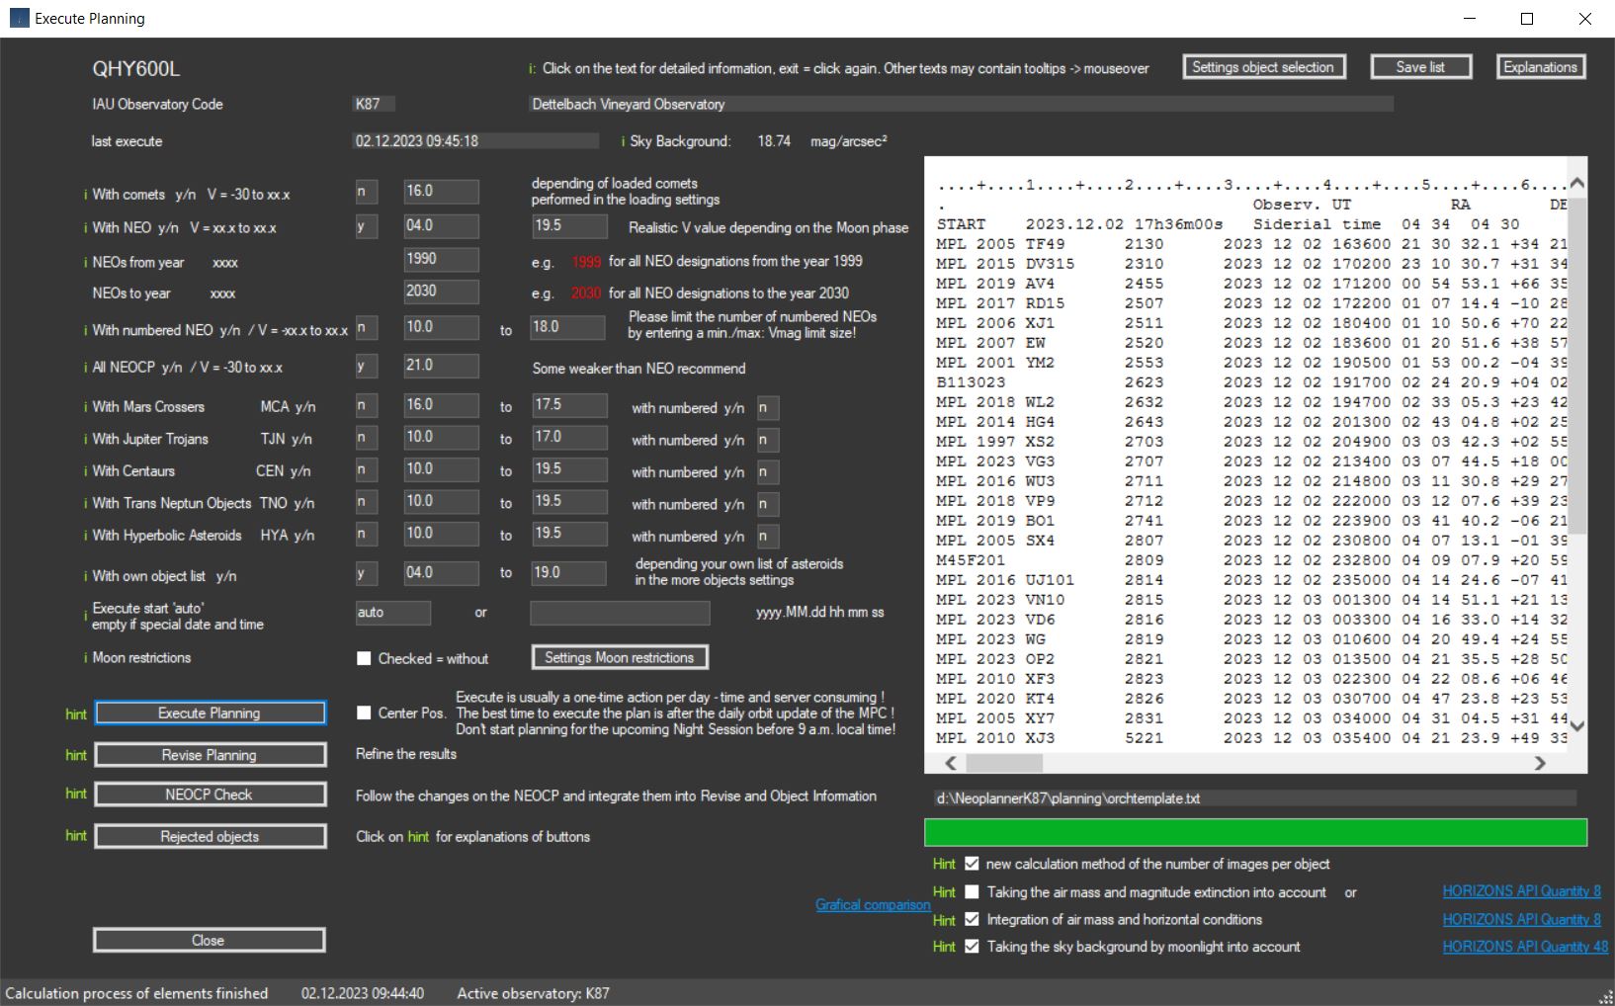The width and height of the screenshot is (1615, 1006).
Task: Click numbered NEO max magnitude field 18.0
Action: point(569,327)
